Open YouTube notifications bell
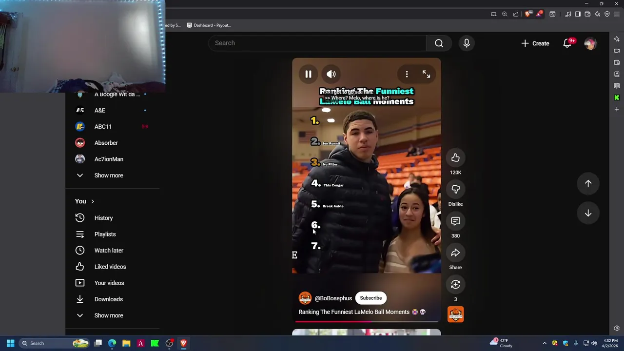 pos(567,43)
